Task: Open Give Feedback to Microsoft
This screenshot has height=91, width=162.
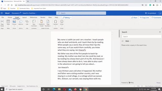Action: click(153, 86)
